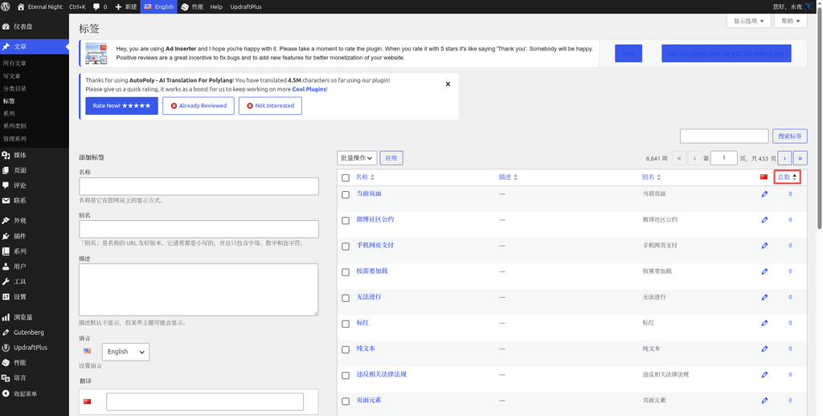Check the box for tag 当前页面

346,194
